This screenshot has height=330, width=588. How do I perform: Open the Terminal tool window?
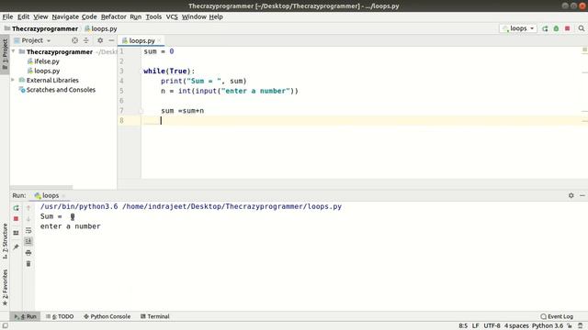[155, 316]
